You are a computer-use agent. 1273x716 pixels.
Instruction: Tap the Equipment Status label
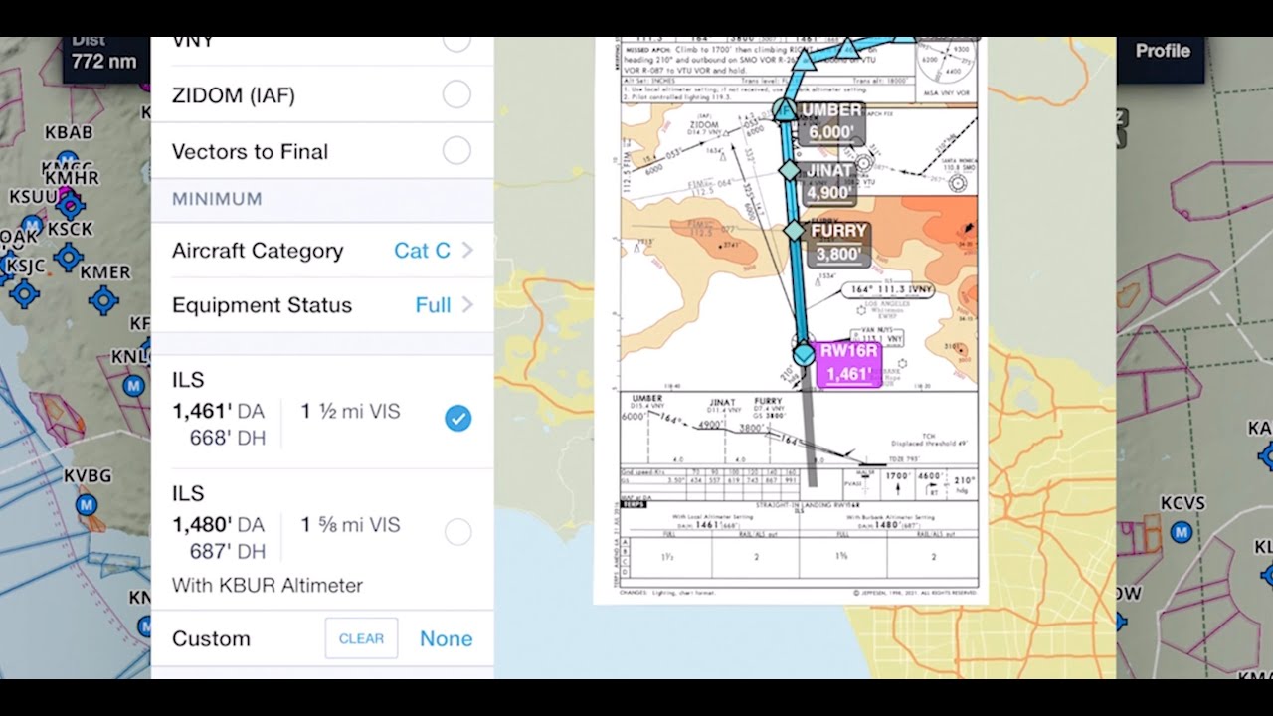[262, 304]
